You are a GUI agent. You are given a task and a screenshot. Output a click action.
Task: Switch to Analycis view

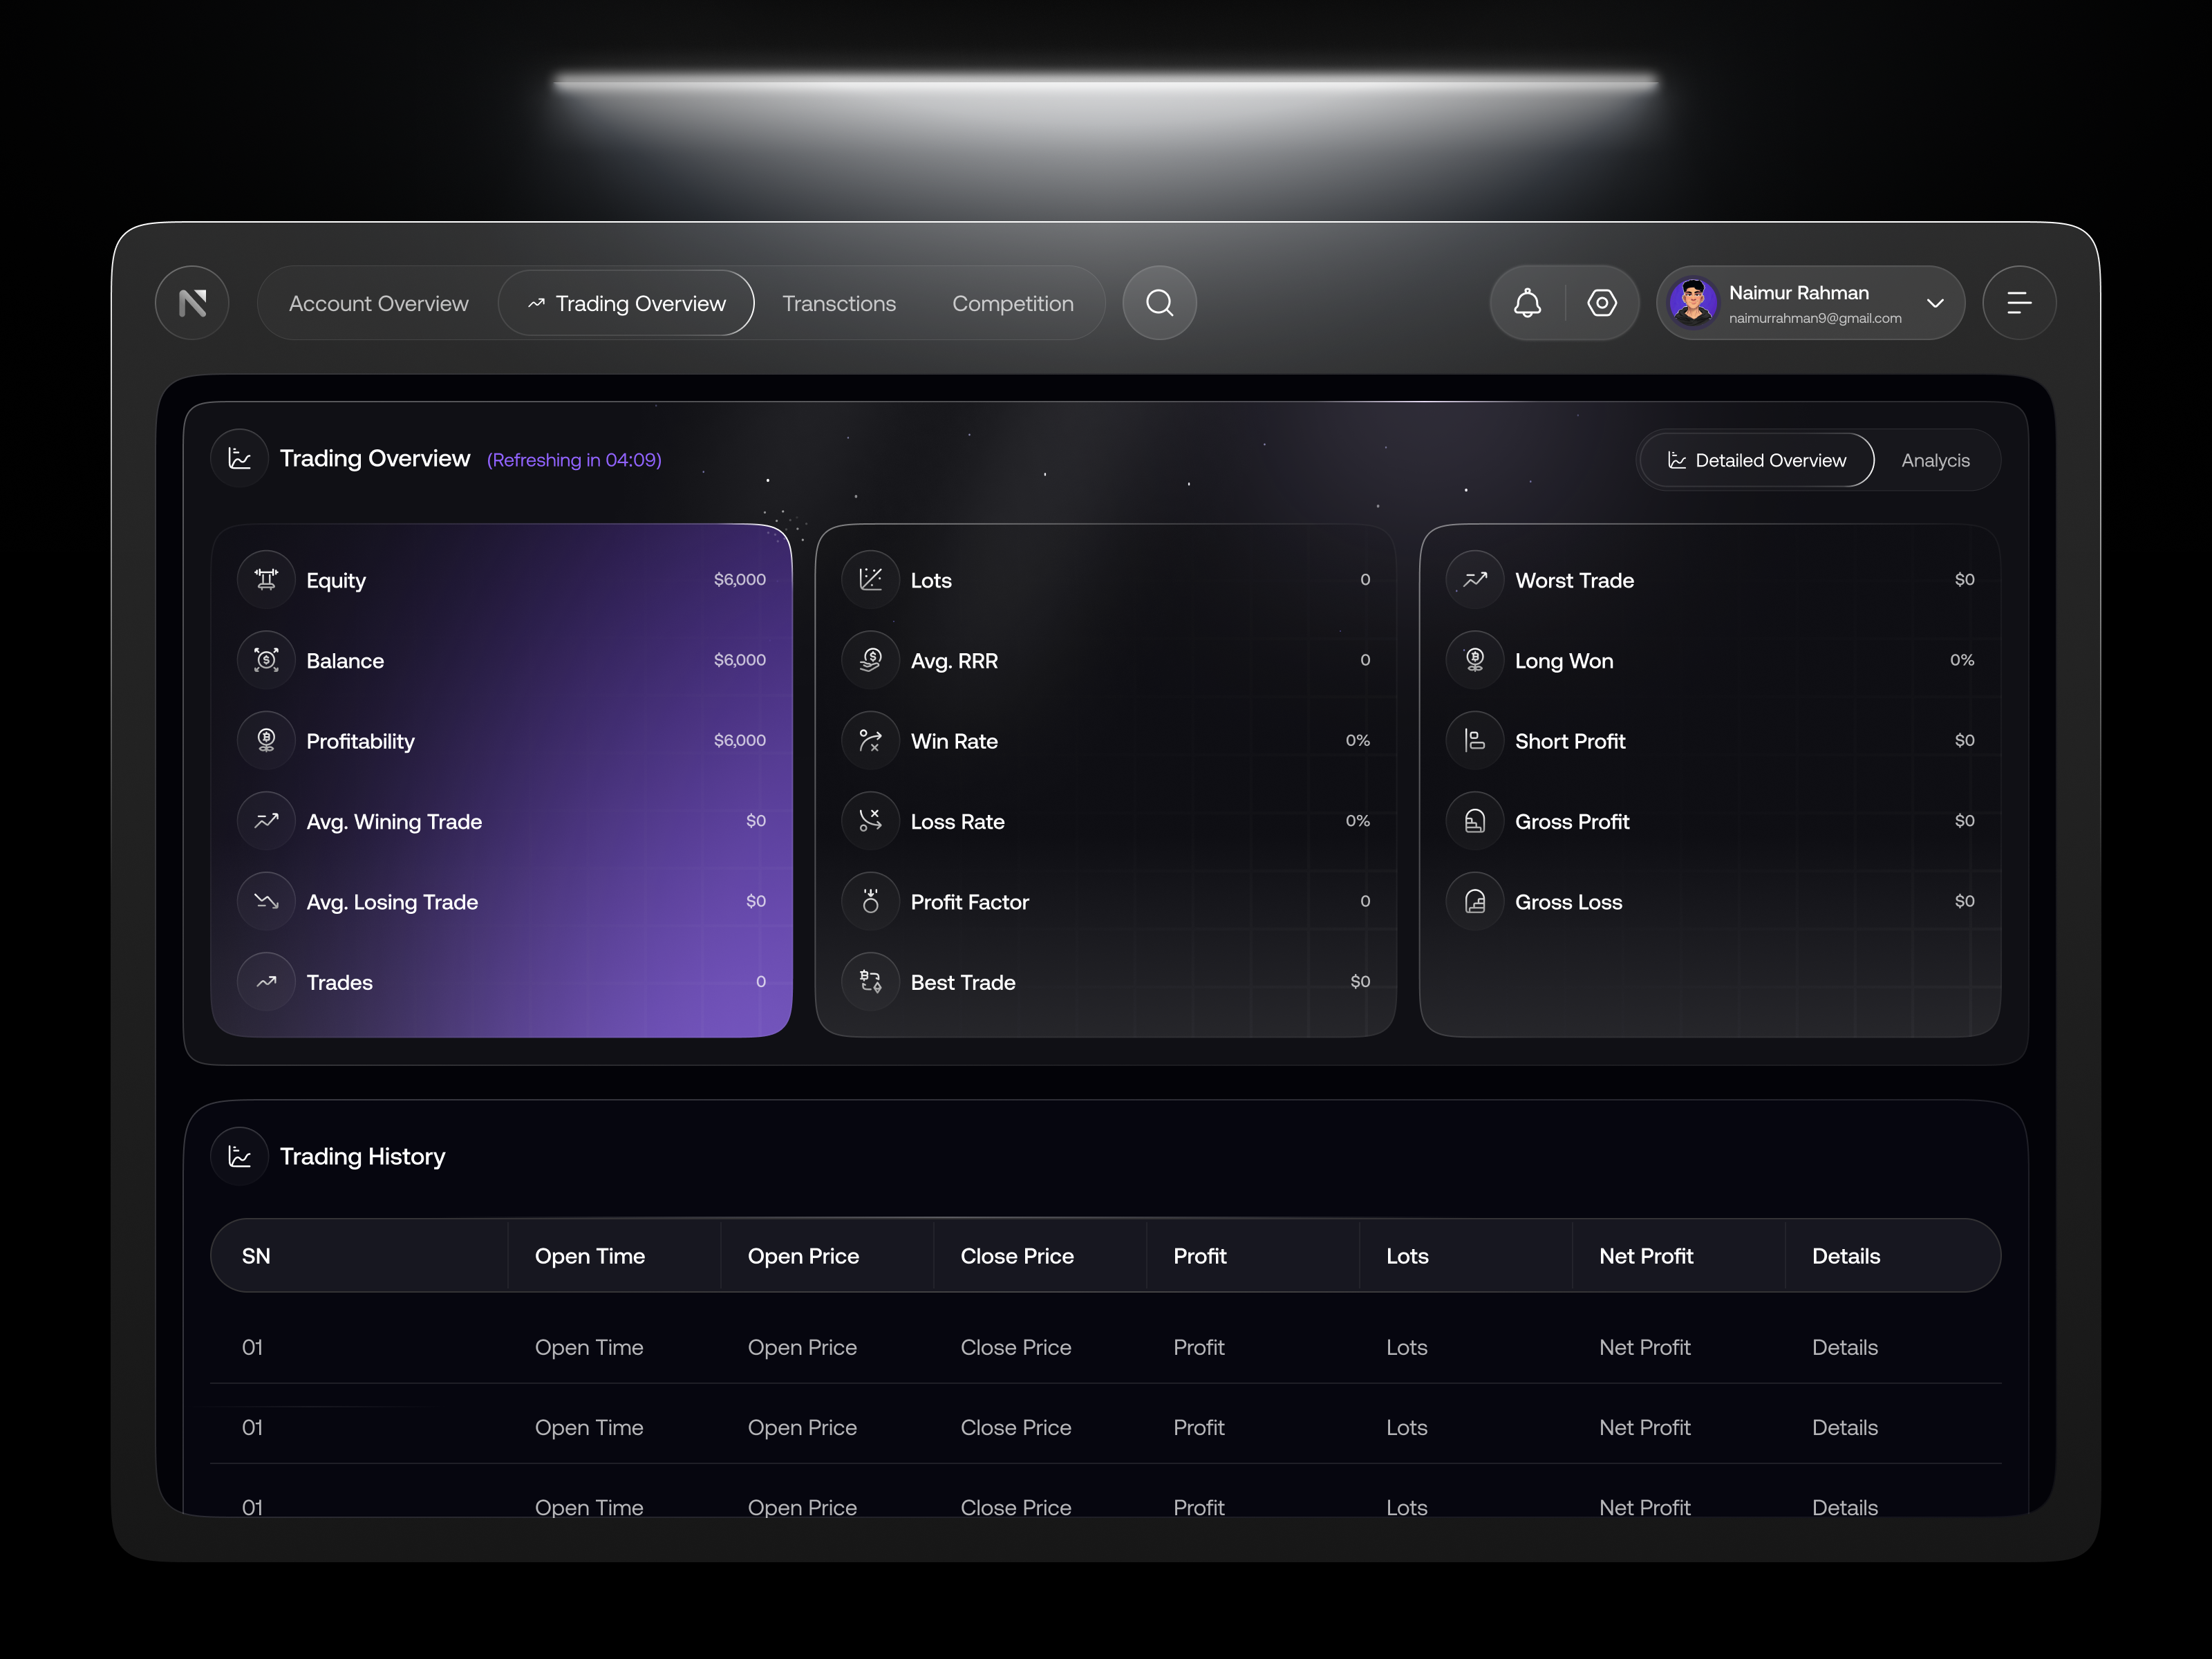[1935, 460]
